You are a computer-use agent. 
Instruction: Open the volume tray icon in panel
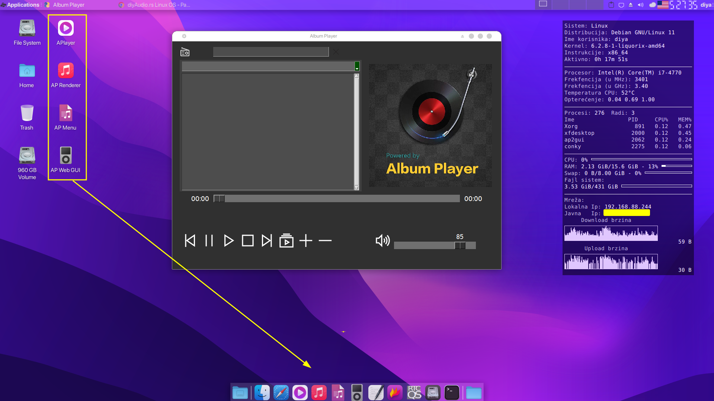click(x=640, y=5)
